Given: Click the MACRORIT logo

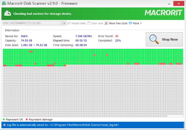Looking at the screenshot, I should 163,13.
